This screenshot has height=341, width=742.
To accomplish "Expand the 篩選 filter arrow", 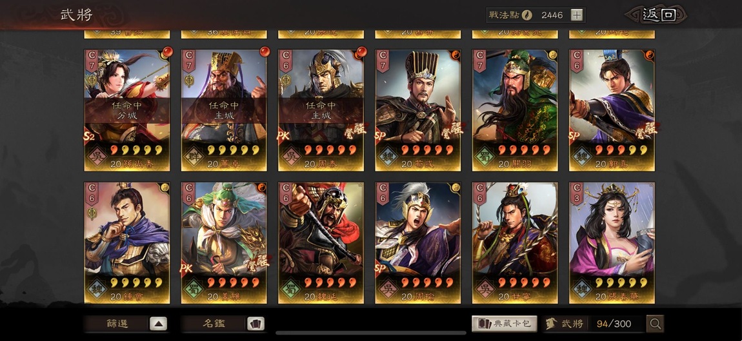I will [158, 324].
